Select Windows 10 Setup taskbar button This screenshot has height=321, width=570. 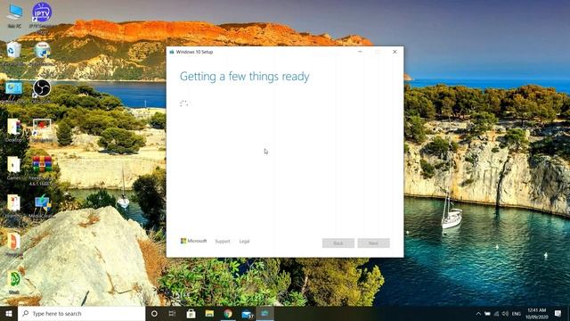click(x=265, y=313)
